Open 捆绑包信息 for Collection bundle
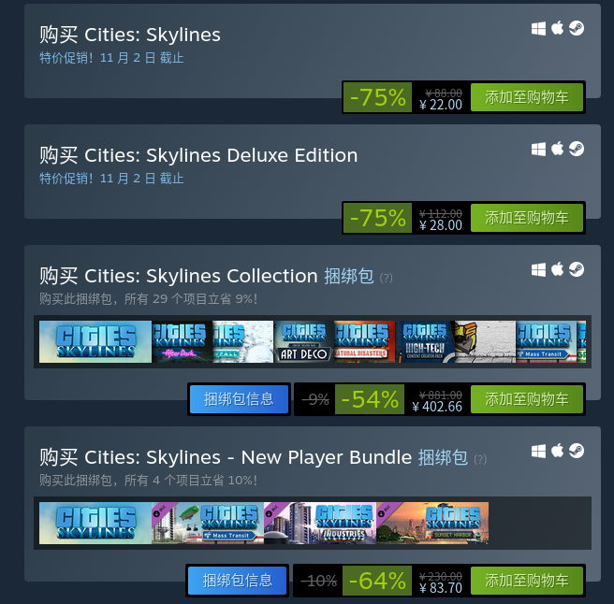The height and width of the screenshot is (604, 614). pyautogui.click(x=239, y=399)
